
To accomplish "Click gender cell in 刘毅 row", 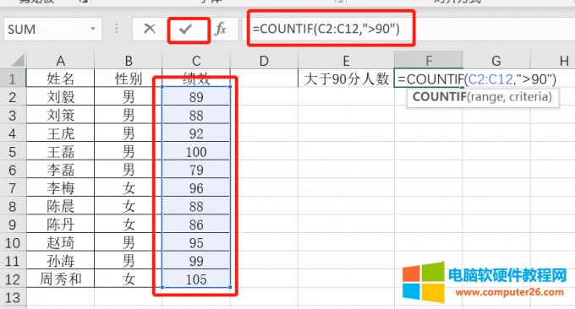I will click(x=129, y=97).
